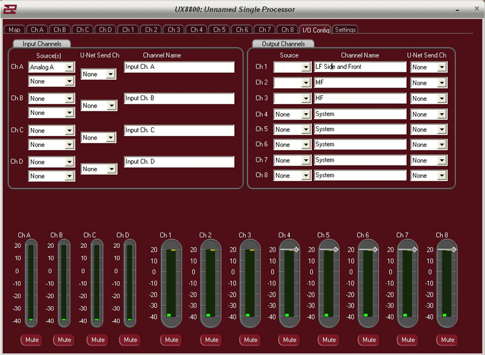Click the red app logo icon

[10, 9]
